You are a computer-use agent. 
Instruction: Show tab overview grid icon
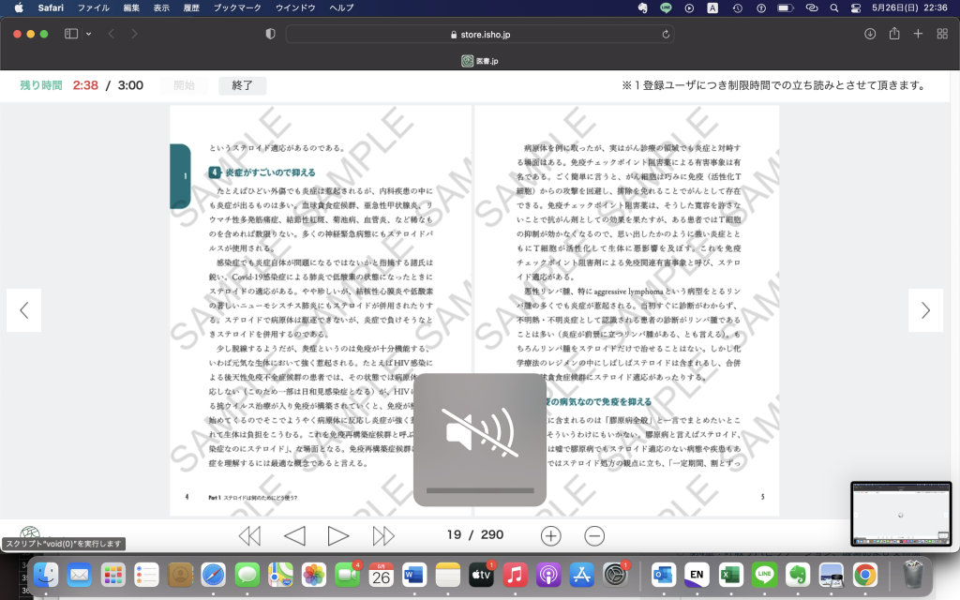click(941, 34)
